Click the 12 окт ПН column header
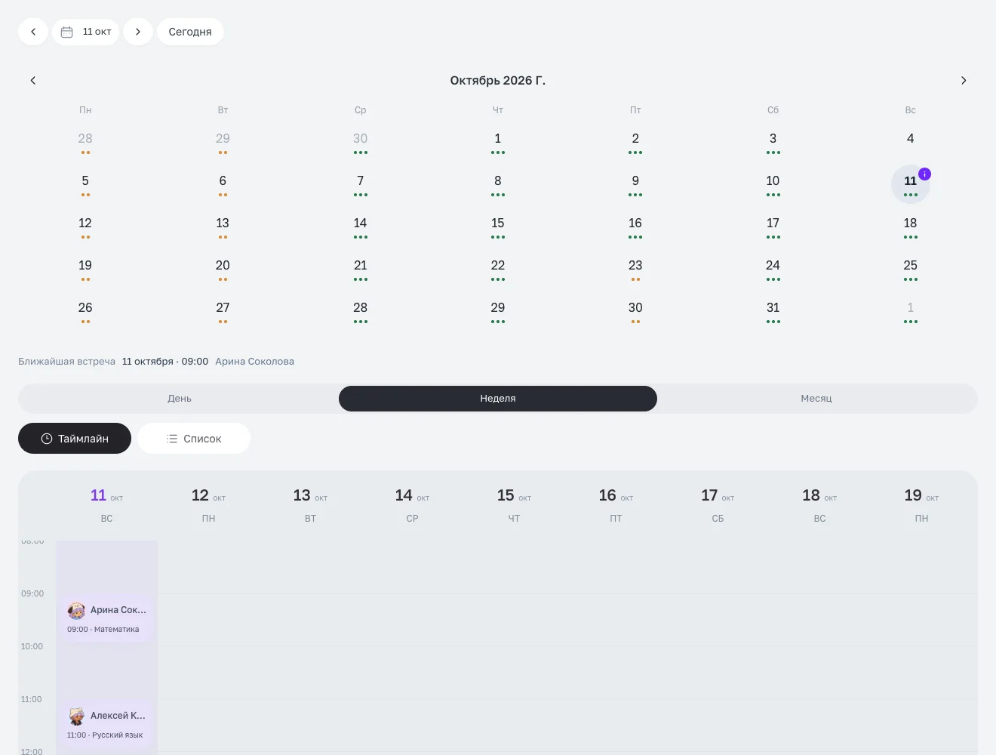Viewport: 996px width, 755px height. point(208,505)
